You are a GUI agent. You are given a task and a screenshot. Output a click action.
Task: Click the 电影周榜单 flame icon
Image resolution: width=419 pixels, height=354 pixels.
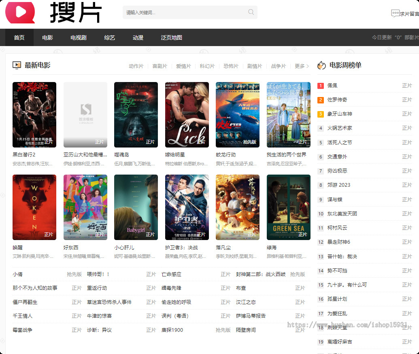[321, 65]
